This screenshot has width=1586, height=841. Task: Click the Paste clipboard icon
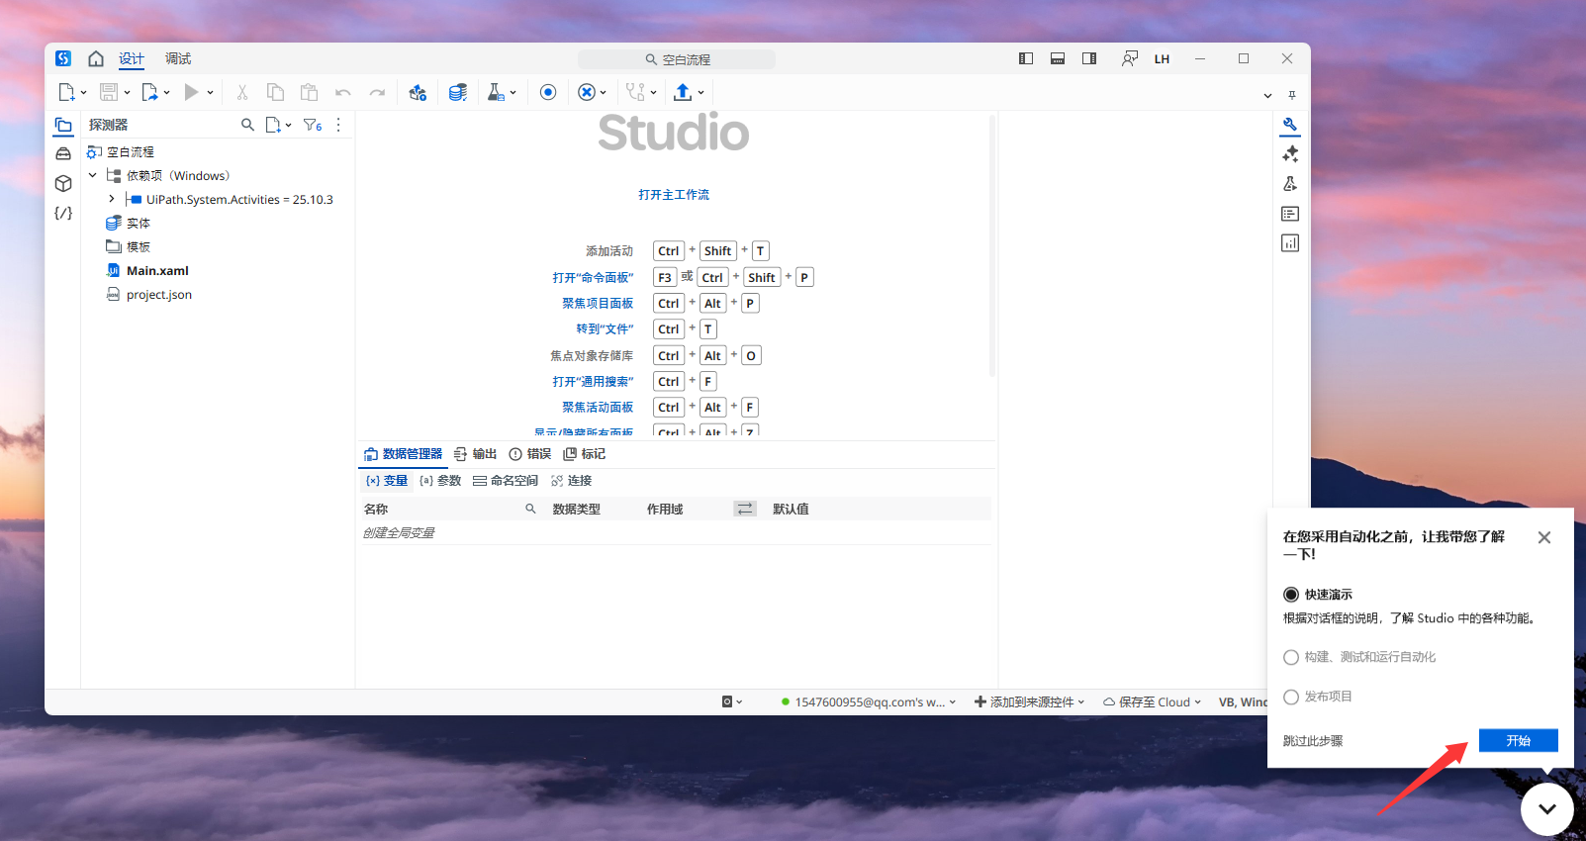(x=309, y=92)
